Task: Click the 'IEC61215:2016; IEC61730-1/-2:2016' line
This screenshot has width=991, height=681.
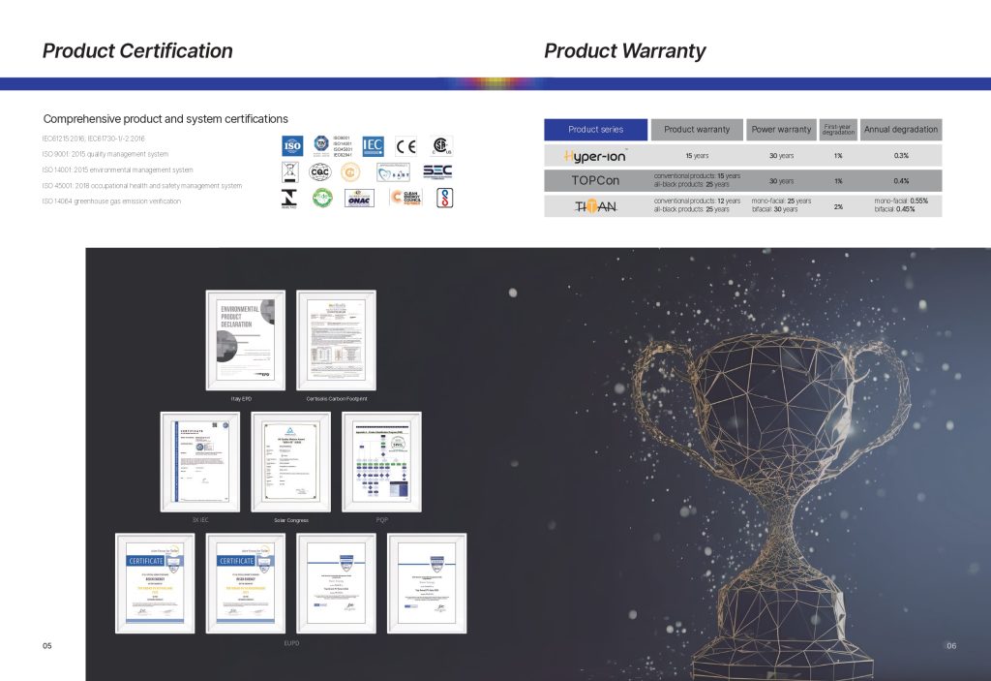Action: click(x=94, y=139)
